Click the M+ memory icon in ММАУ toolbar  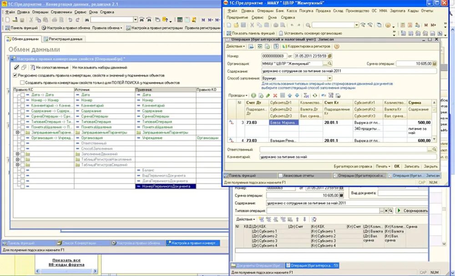433,25
